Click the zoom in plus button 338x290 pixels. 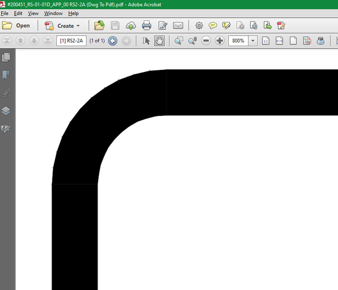pyautogui.click(x=220, y=41)
